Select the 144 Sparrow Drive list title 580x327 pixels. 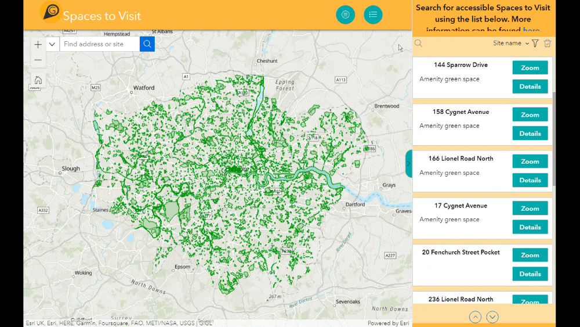pyautogui.click(x=461, y=65)
